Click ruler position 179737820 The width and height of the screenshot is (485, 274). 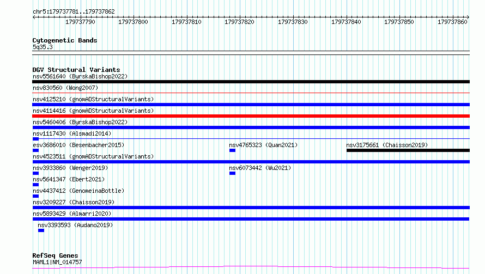coord(239,22)
